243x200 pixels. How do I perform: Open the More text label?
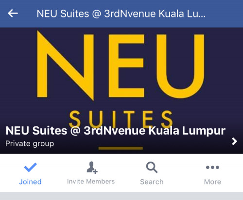(212, 182)
